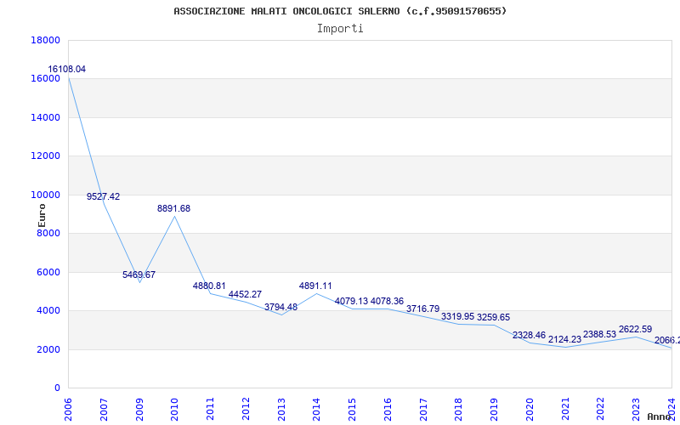Click the x-axis year label 2010
The height and width of the screenshot is (425, 680).
click(175, 410)
